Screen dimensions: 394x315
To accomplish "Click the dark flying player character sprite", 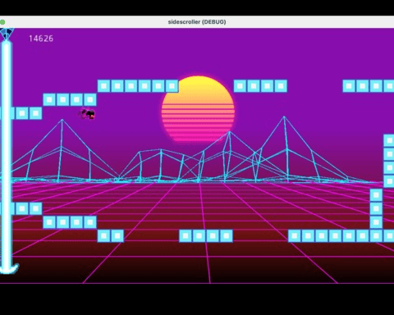I will 87,113.
